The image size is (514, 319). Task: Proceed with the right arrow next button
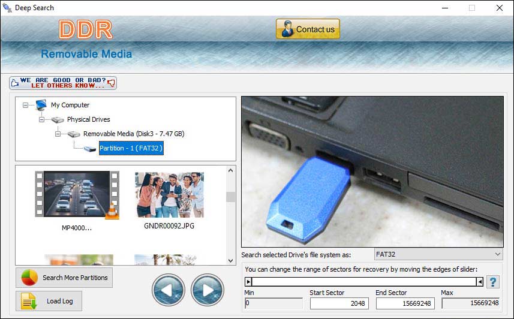point(207,290)
